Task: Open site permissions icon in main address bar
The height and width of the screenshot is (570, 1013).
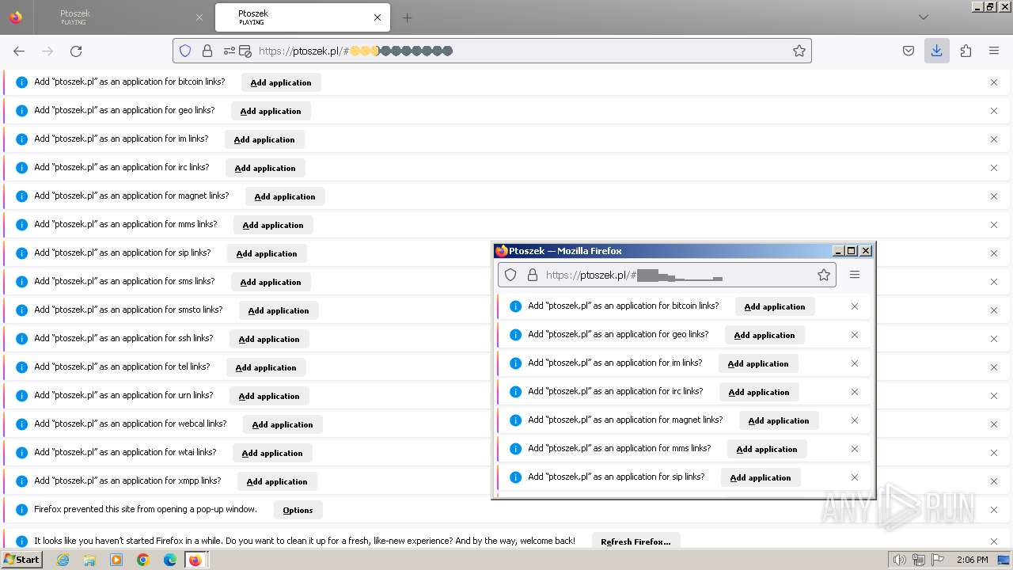Action: coord(230,51)
